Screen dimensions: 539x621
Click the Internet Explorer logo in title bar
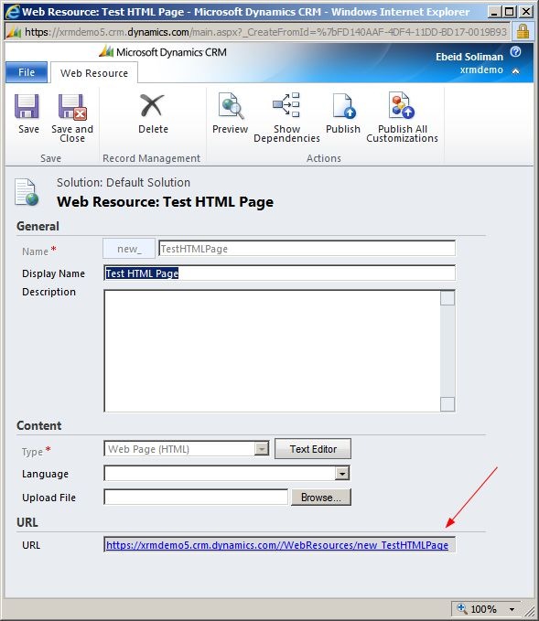pyautogui.click(x=12, y=12)
